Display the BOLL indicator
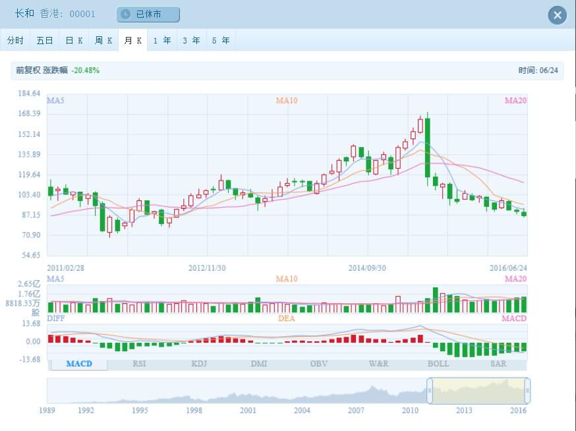 [438, 364]
